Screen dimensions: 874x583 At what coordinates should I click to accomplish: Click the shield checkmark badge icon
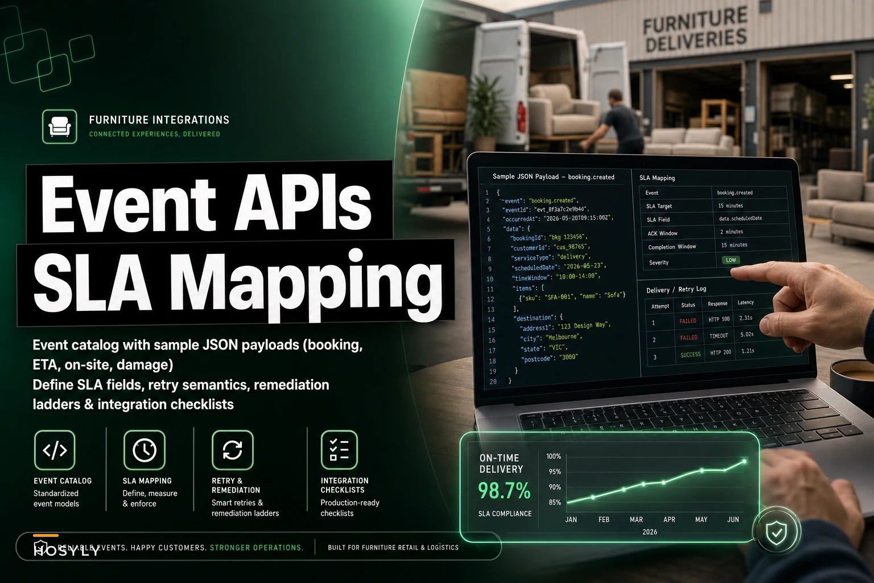tap(776, 532)
